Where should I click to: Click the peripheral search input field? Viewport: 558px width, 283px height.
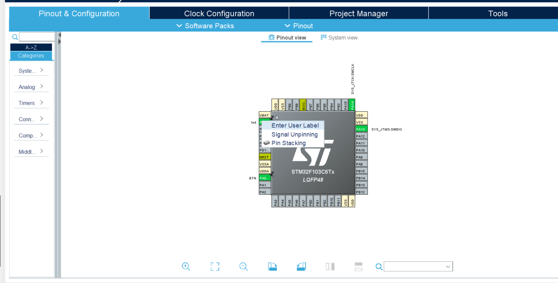point(36,37)
